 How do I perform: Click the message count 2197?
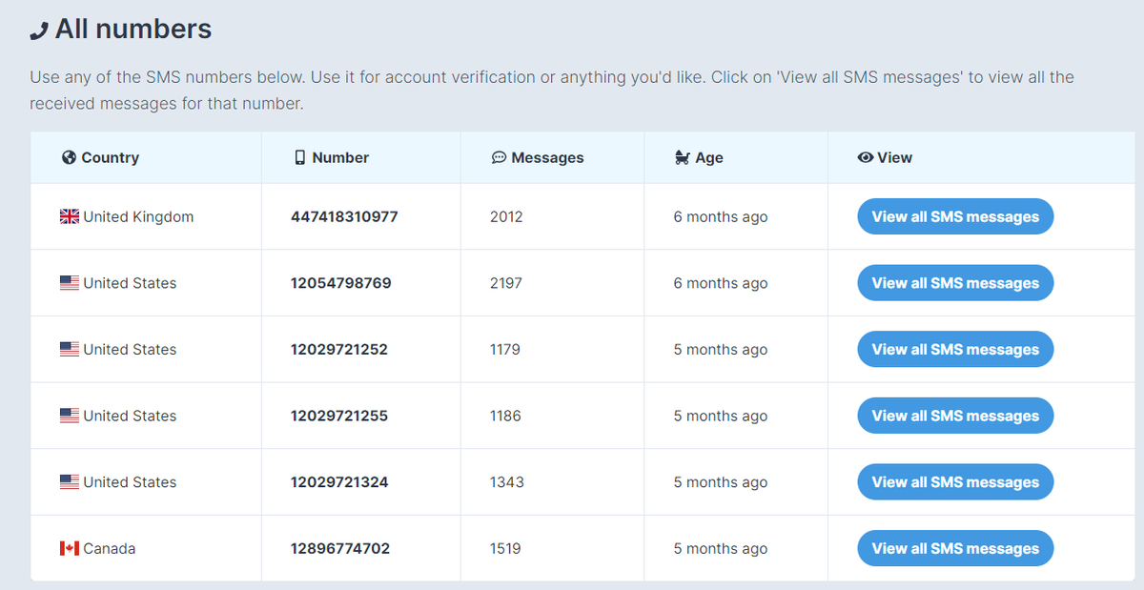(x=506, y=283)
